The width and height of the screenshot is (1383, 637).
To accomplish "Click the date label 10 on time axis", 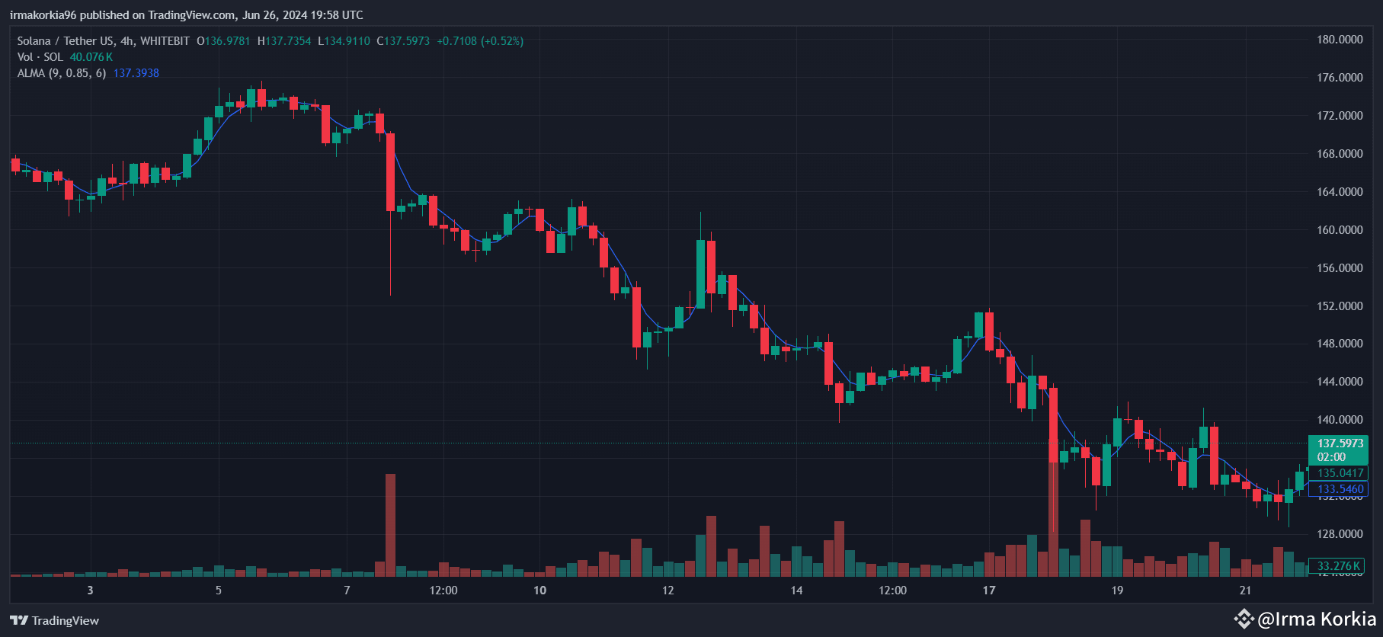I will coord(539,591).
